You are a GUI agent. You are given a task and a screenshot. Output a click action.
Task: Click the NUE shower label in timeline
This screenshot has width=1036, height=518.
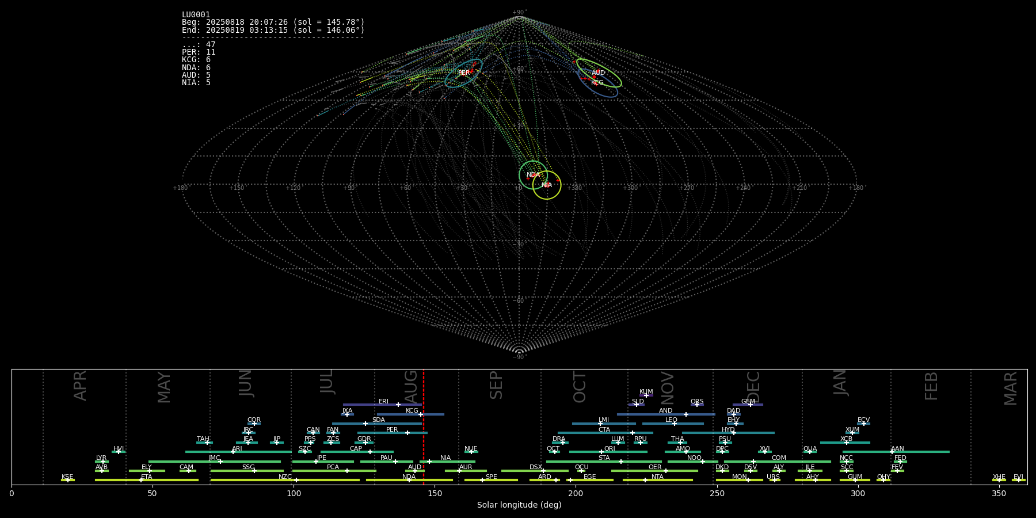click(471, 449)
